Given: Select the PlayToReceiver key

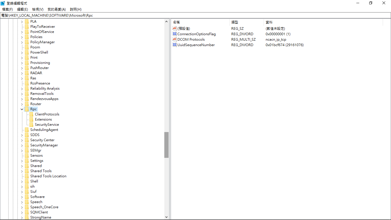Looking at the screenshot, I should 43,27.
